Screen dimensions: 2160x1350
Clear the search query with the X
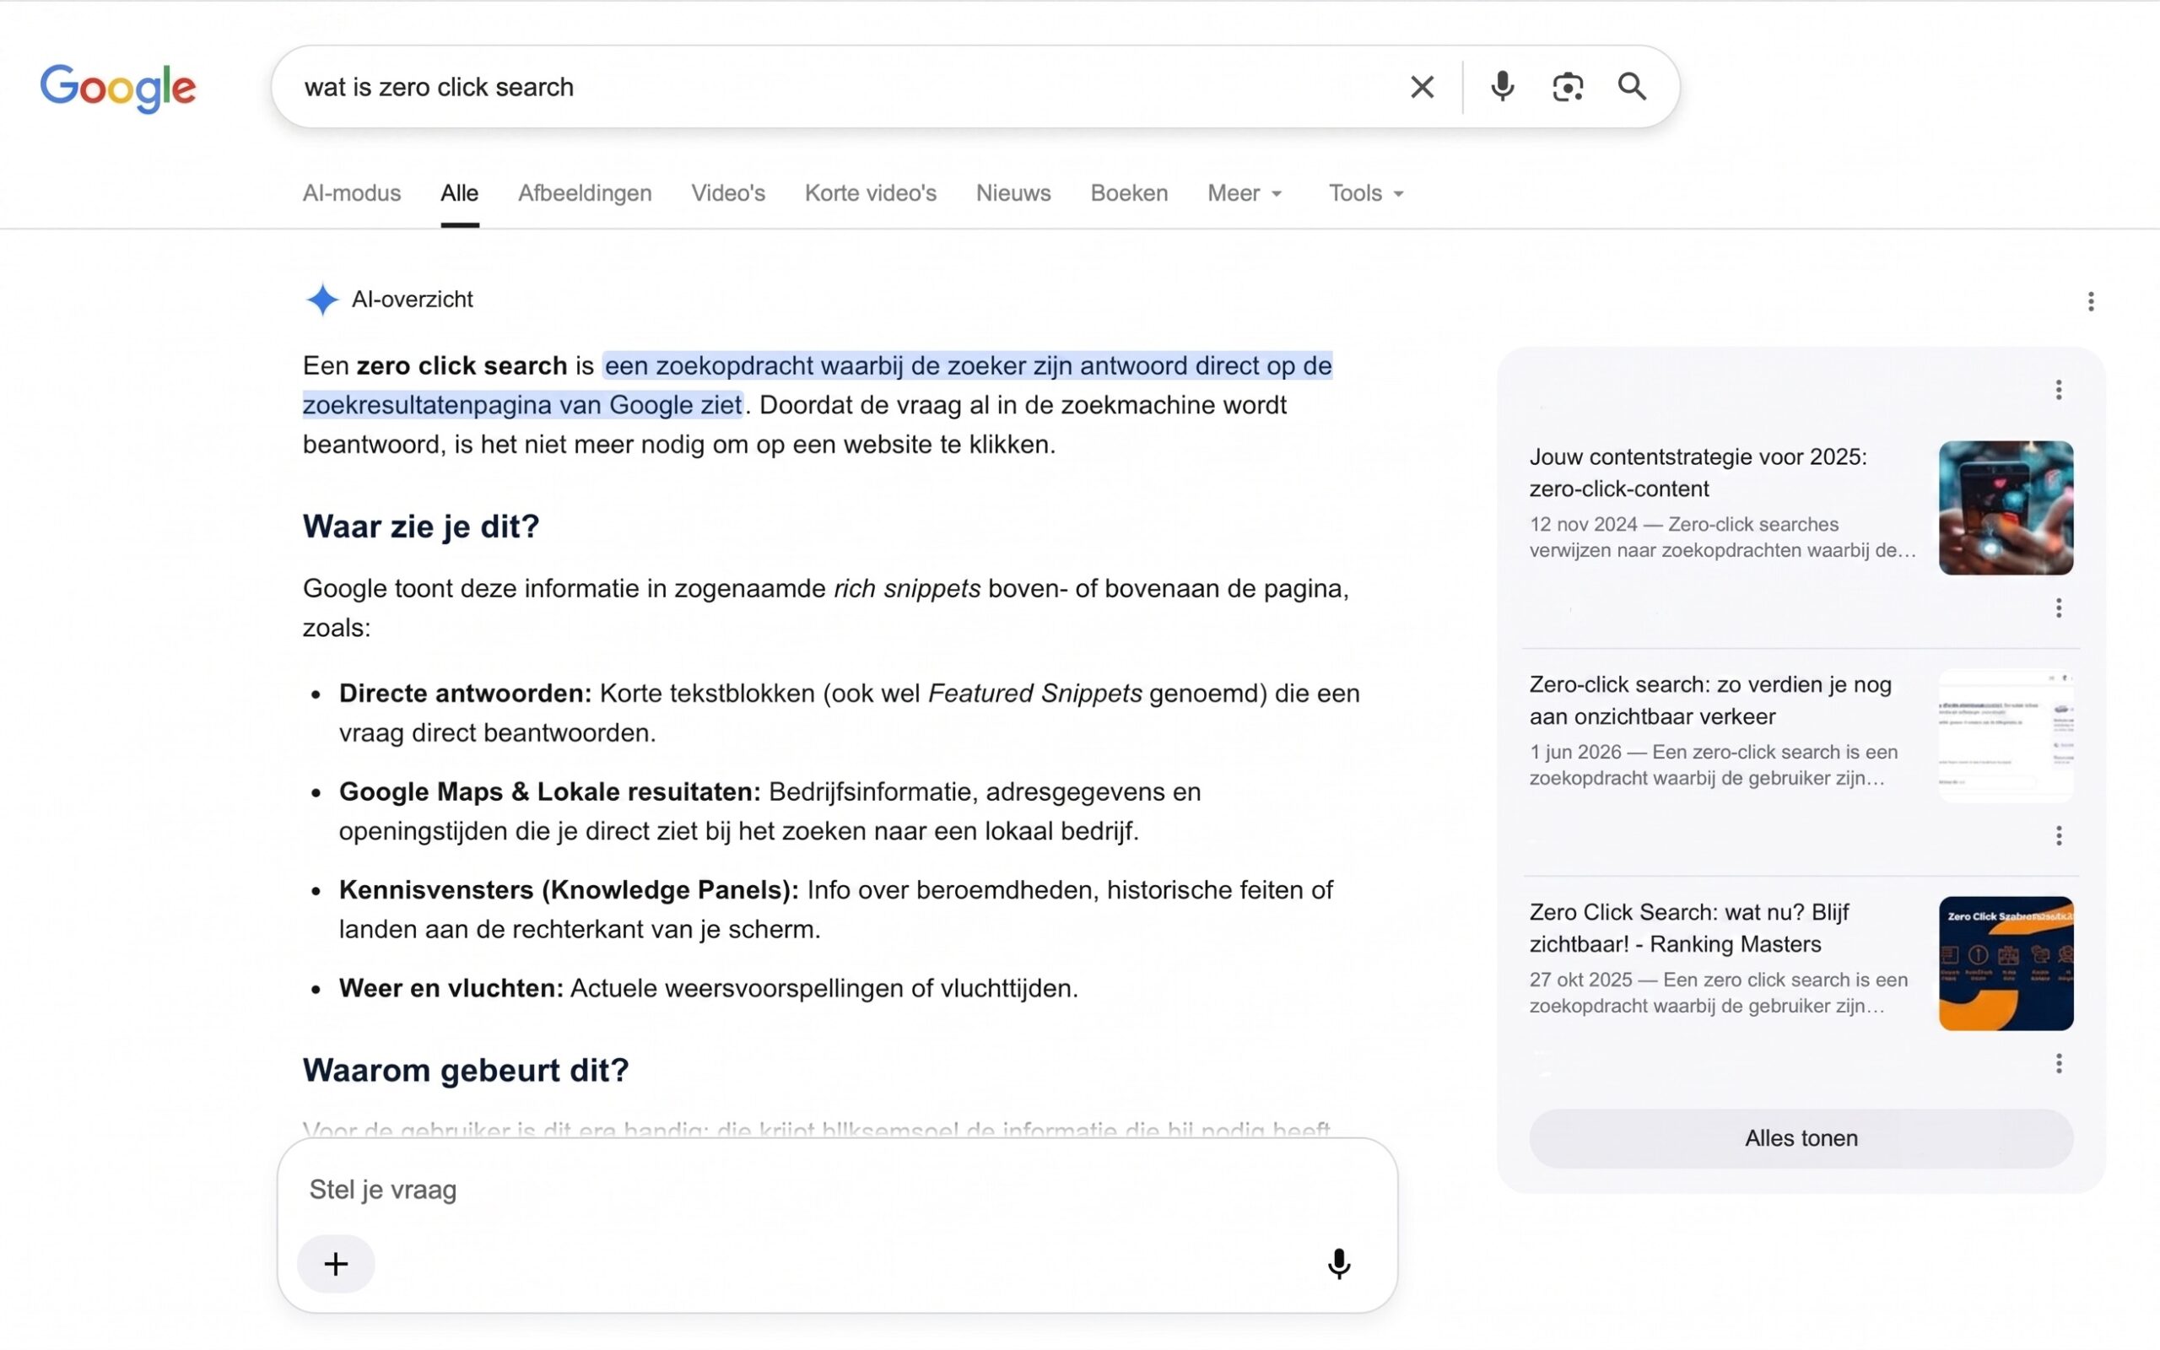pyautogui.click(x=1422, y=87)
